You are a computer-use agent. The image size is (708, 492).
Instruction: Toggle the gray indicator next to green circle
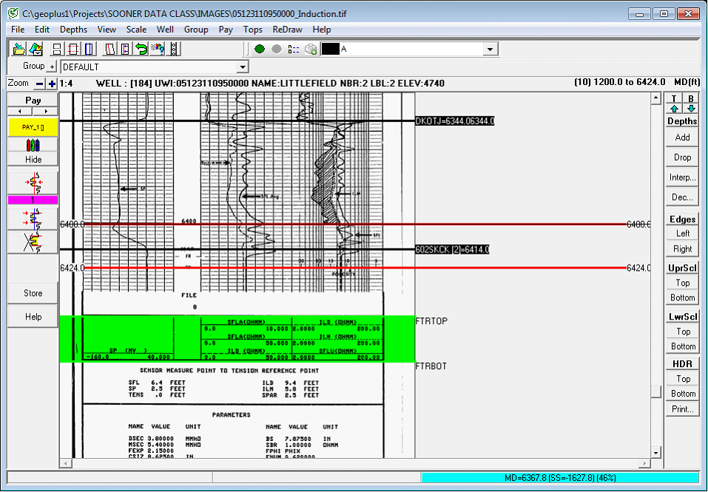coord(275,49)
